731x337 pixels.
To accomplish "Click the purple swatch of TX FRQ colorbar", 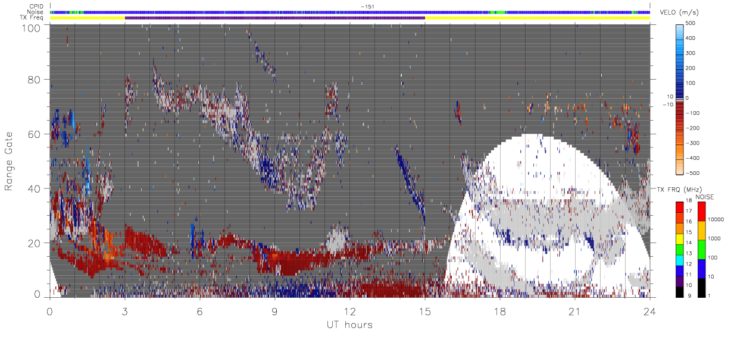I will [679, 281].
